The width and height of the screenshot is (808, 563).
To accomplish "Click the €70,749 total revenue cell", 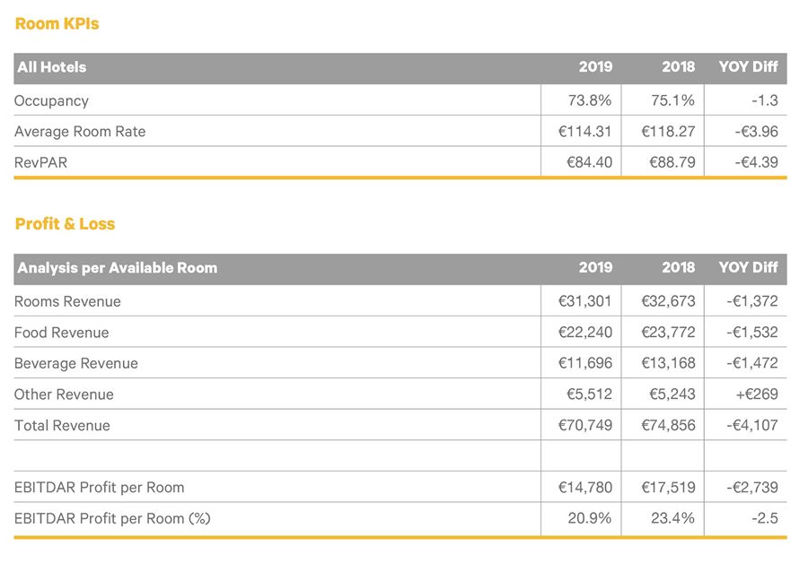I will [584, 425].
